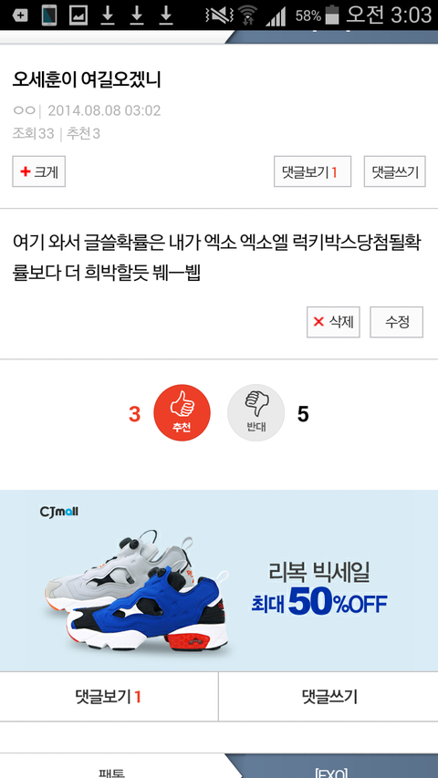
Task: Open the CJmall Reebok sale banner
Action: click(x=219, y=580)
